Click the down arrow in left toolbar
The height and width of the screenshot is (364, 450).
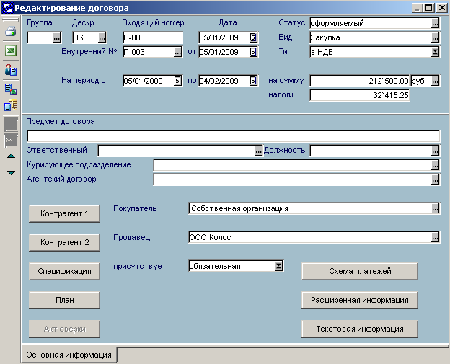(11, 173)
